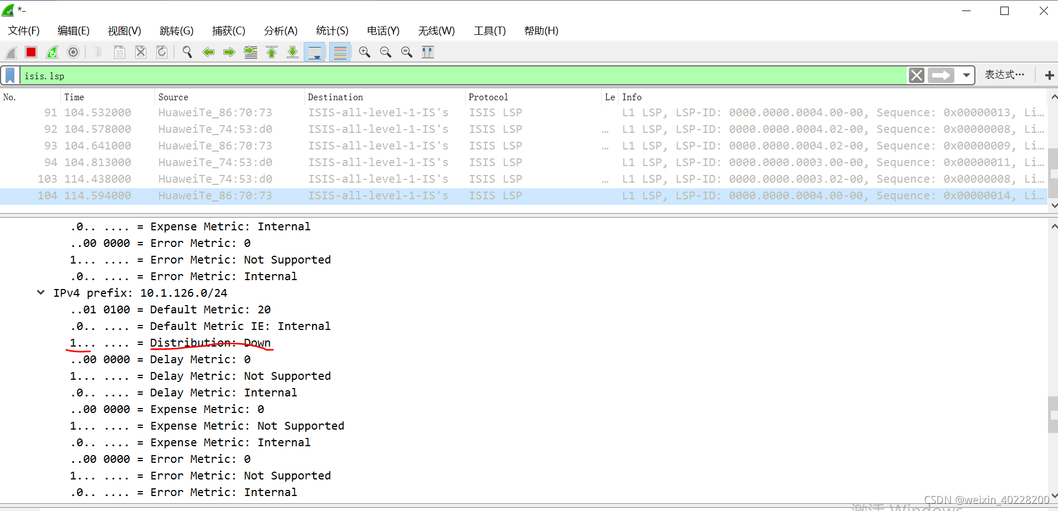Jump to the last packet
Screen dimensions: 1058x511
pos(293,53)
